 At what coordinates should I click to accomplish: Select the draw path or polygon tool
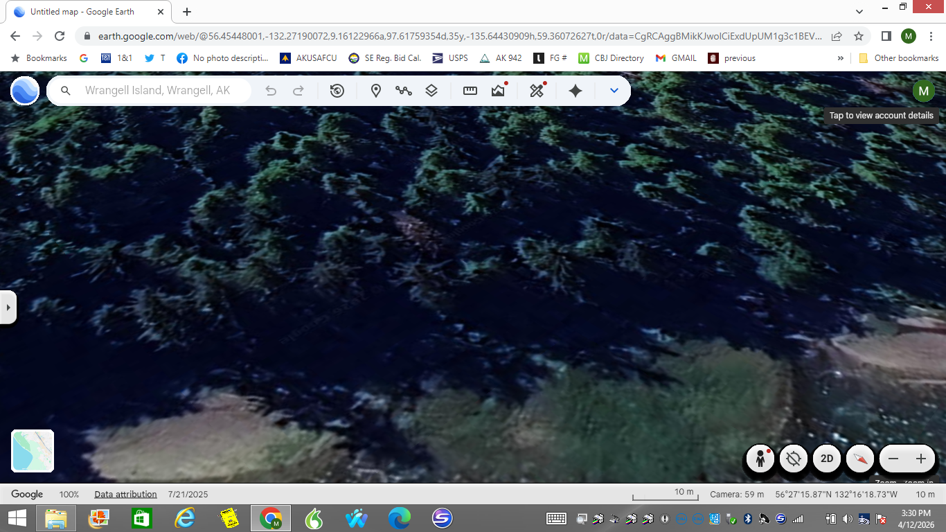pos(403,91)
